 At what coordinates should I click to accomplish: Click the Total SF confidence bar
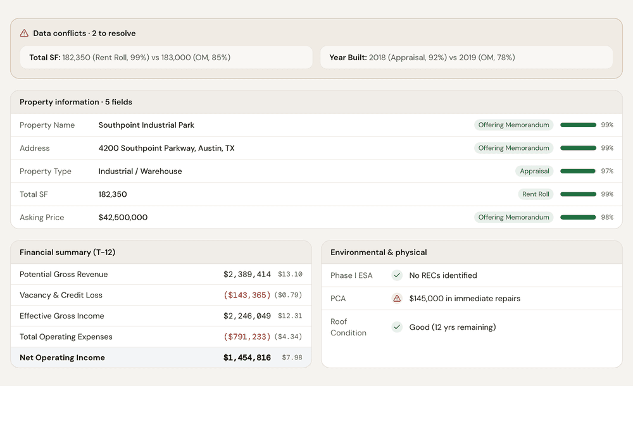(578, 194)
